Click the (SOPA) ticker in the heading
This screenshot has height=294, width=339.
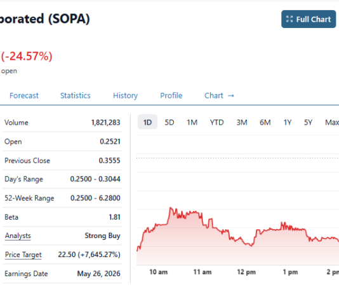pyautogui.click(x=69, y=19)
